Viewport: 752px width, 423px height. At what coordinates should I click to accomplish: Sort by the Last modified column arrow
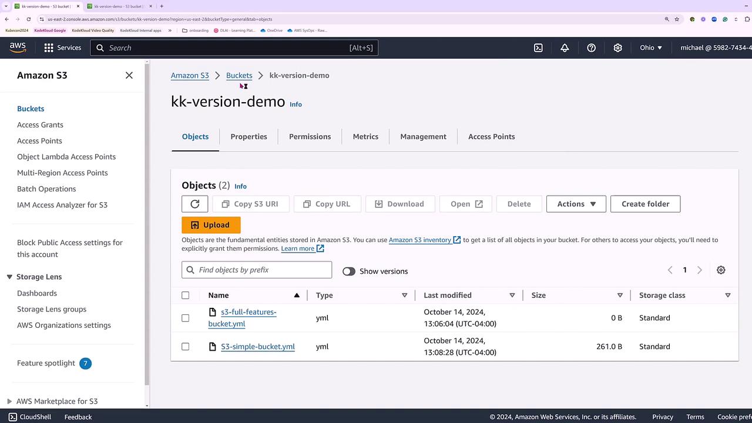click(512, 295)
